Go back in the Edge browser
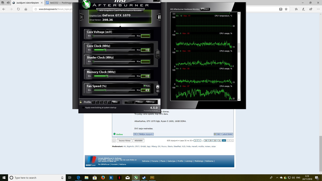The height and width of the screenshot is (181, 322). tap(4, 9)
